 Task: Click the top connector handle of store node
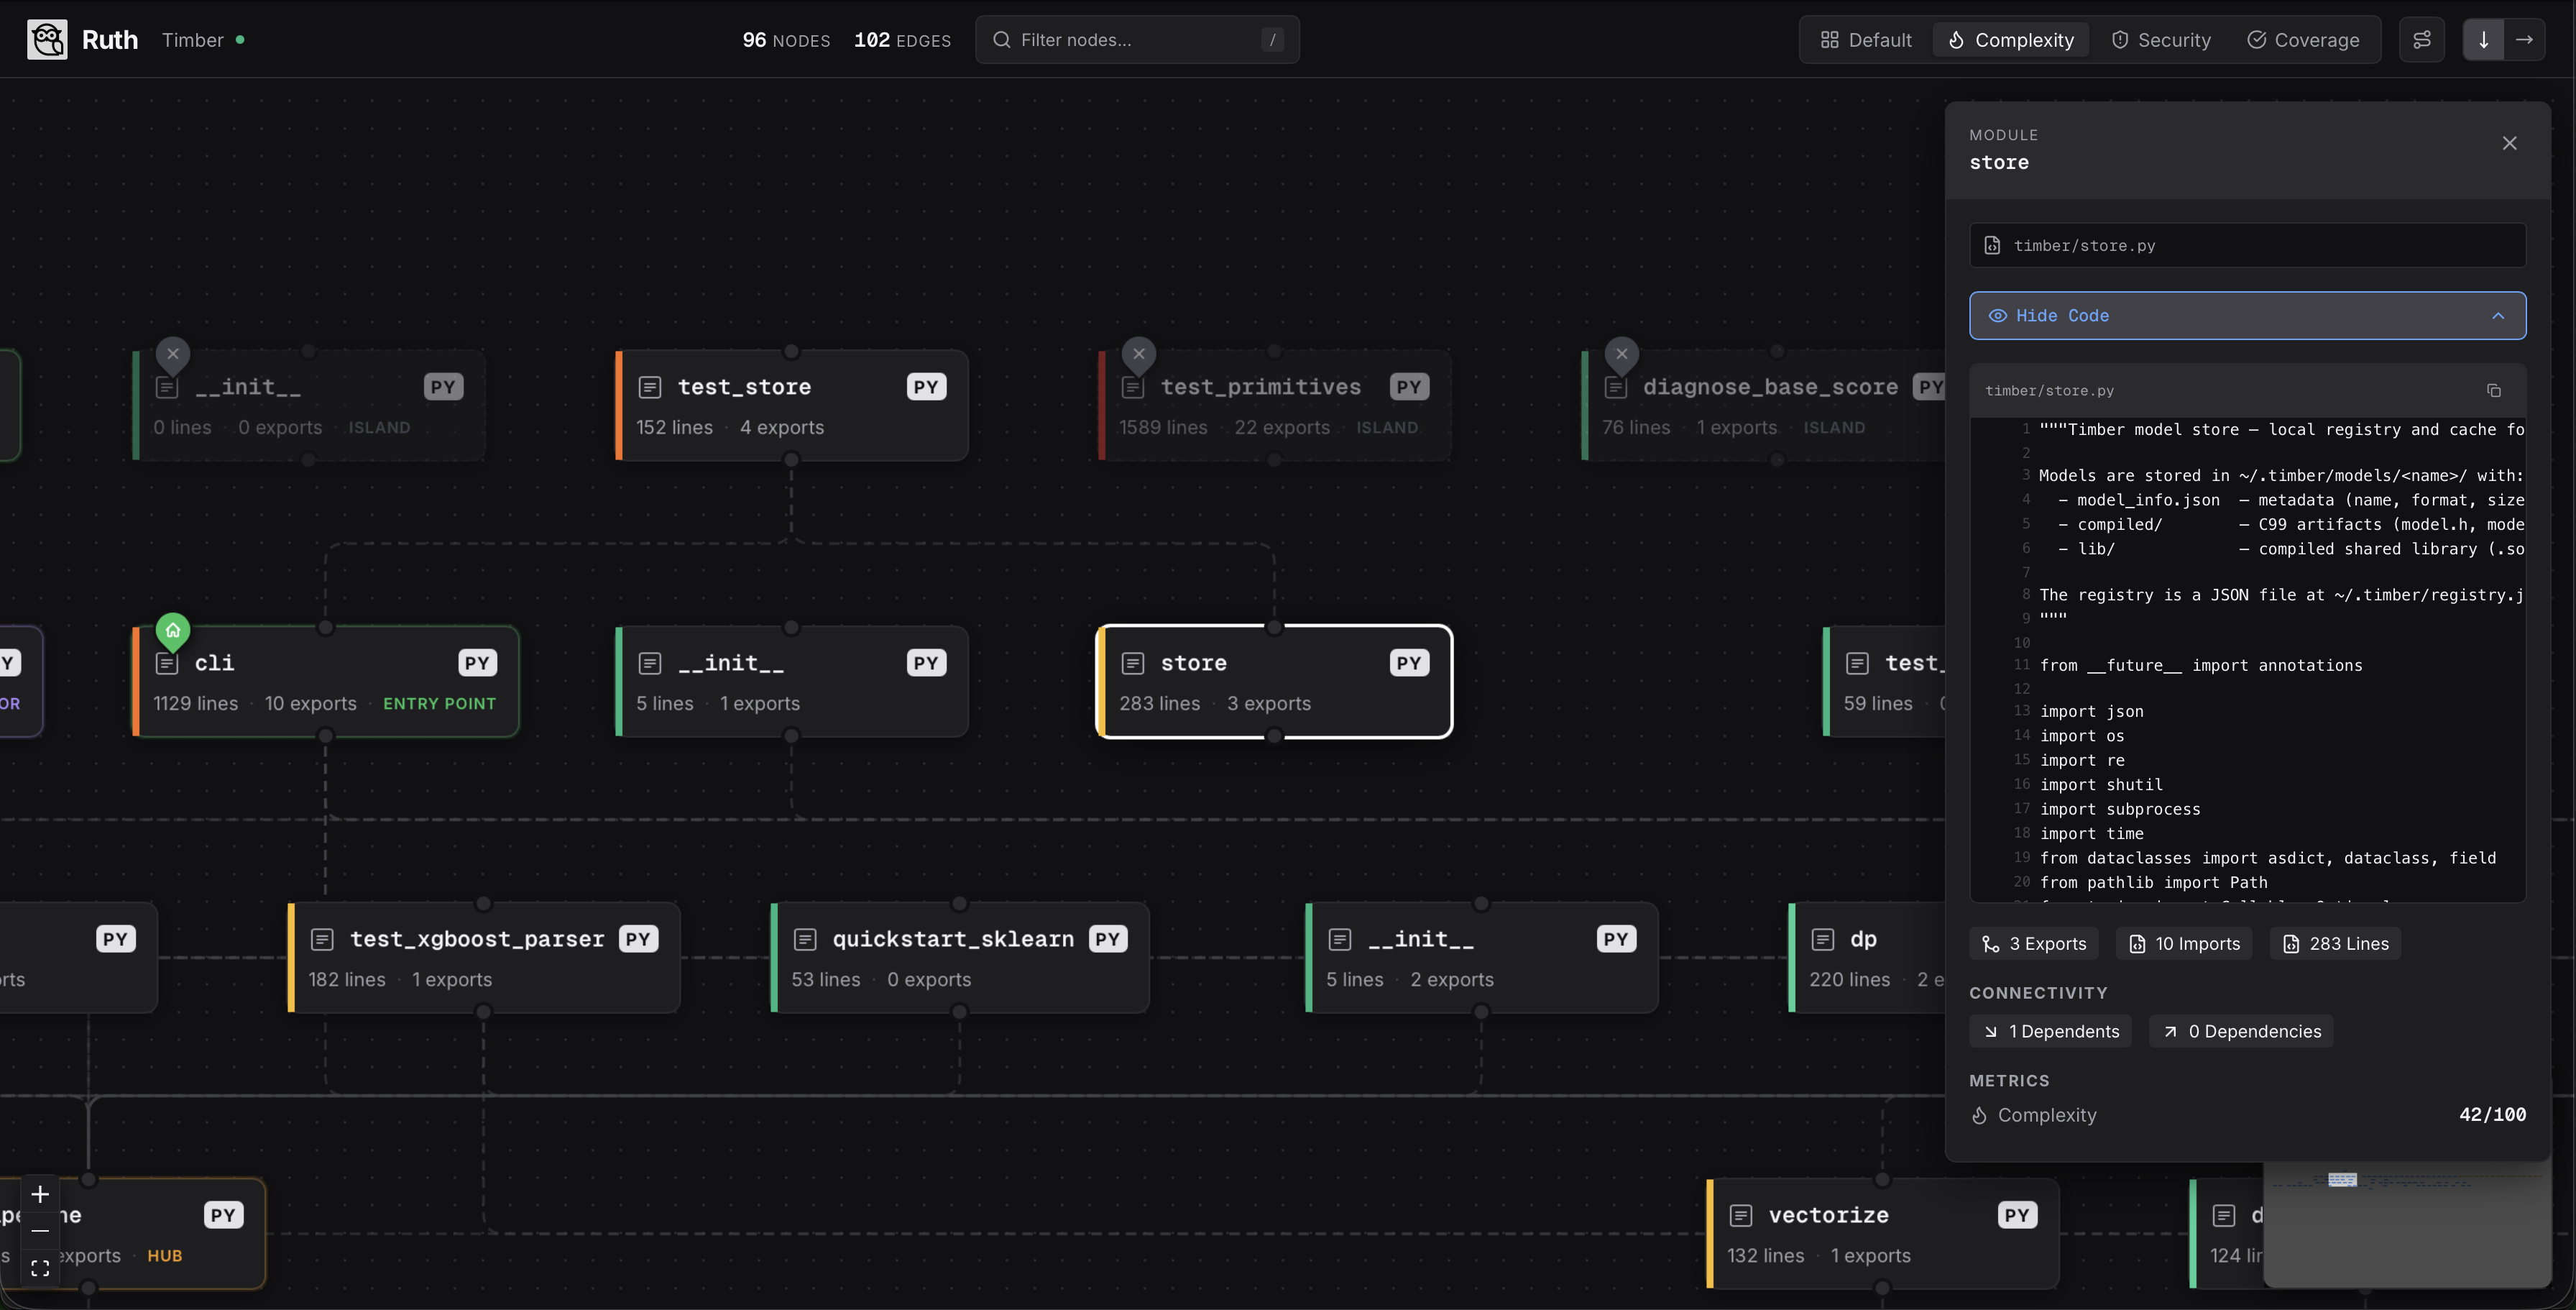tap(1274, 627)
